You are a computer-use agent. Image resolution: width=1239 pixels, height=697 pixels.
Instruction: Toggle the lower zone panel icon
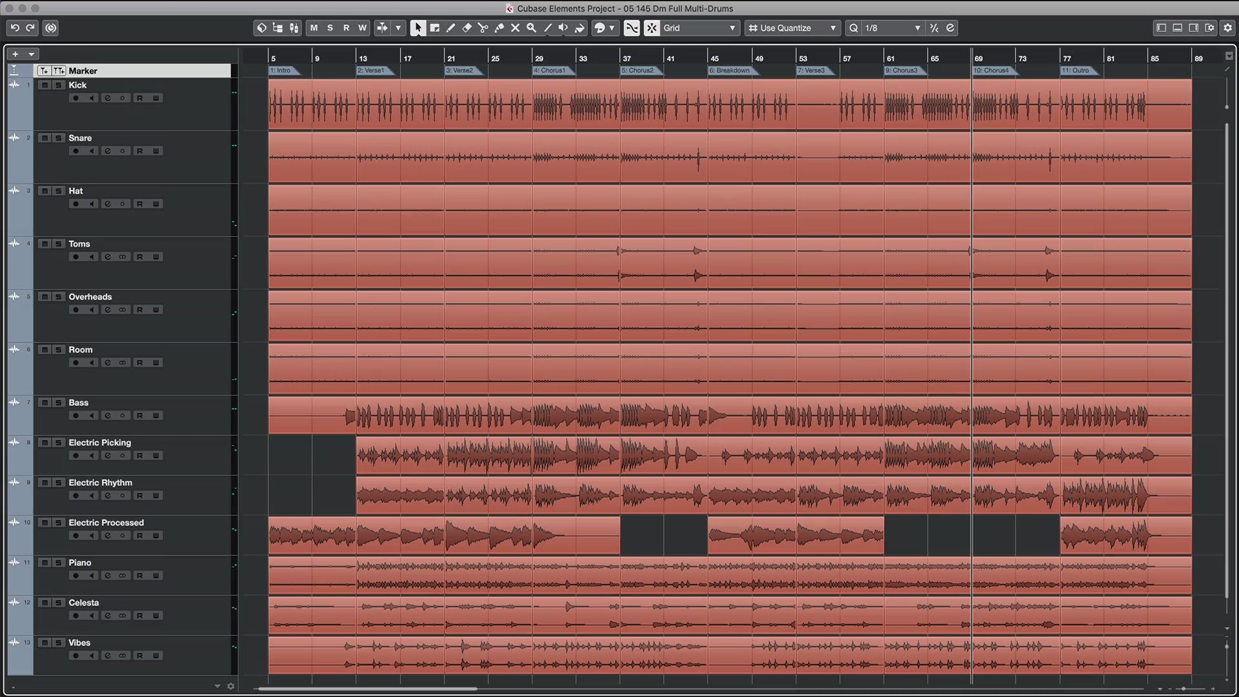[x=1177, y=28]
